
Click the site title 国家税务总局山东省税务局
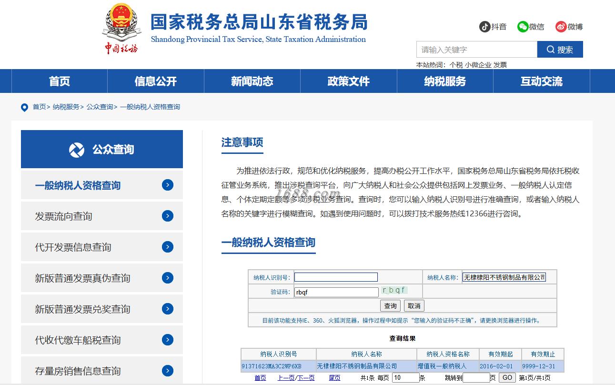[x=259, y=22]
